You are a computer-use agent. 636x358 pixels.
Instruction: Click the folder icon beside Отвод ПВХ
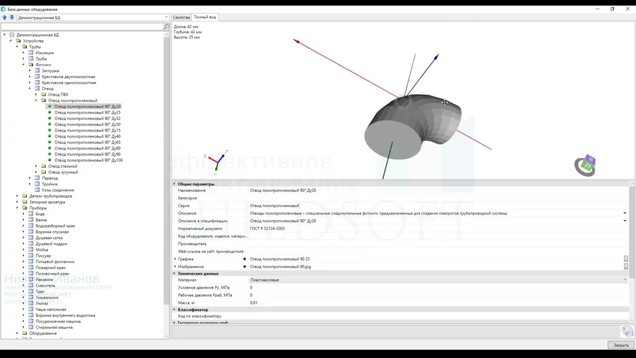point(44,94)
